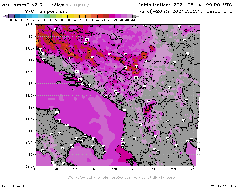
Task: Click the '39.5N' latitude label
Action: pyautogui.click(x=30, y=166)
